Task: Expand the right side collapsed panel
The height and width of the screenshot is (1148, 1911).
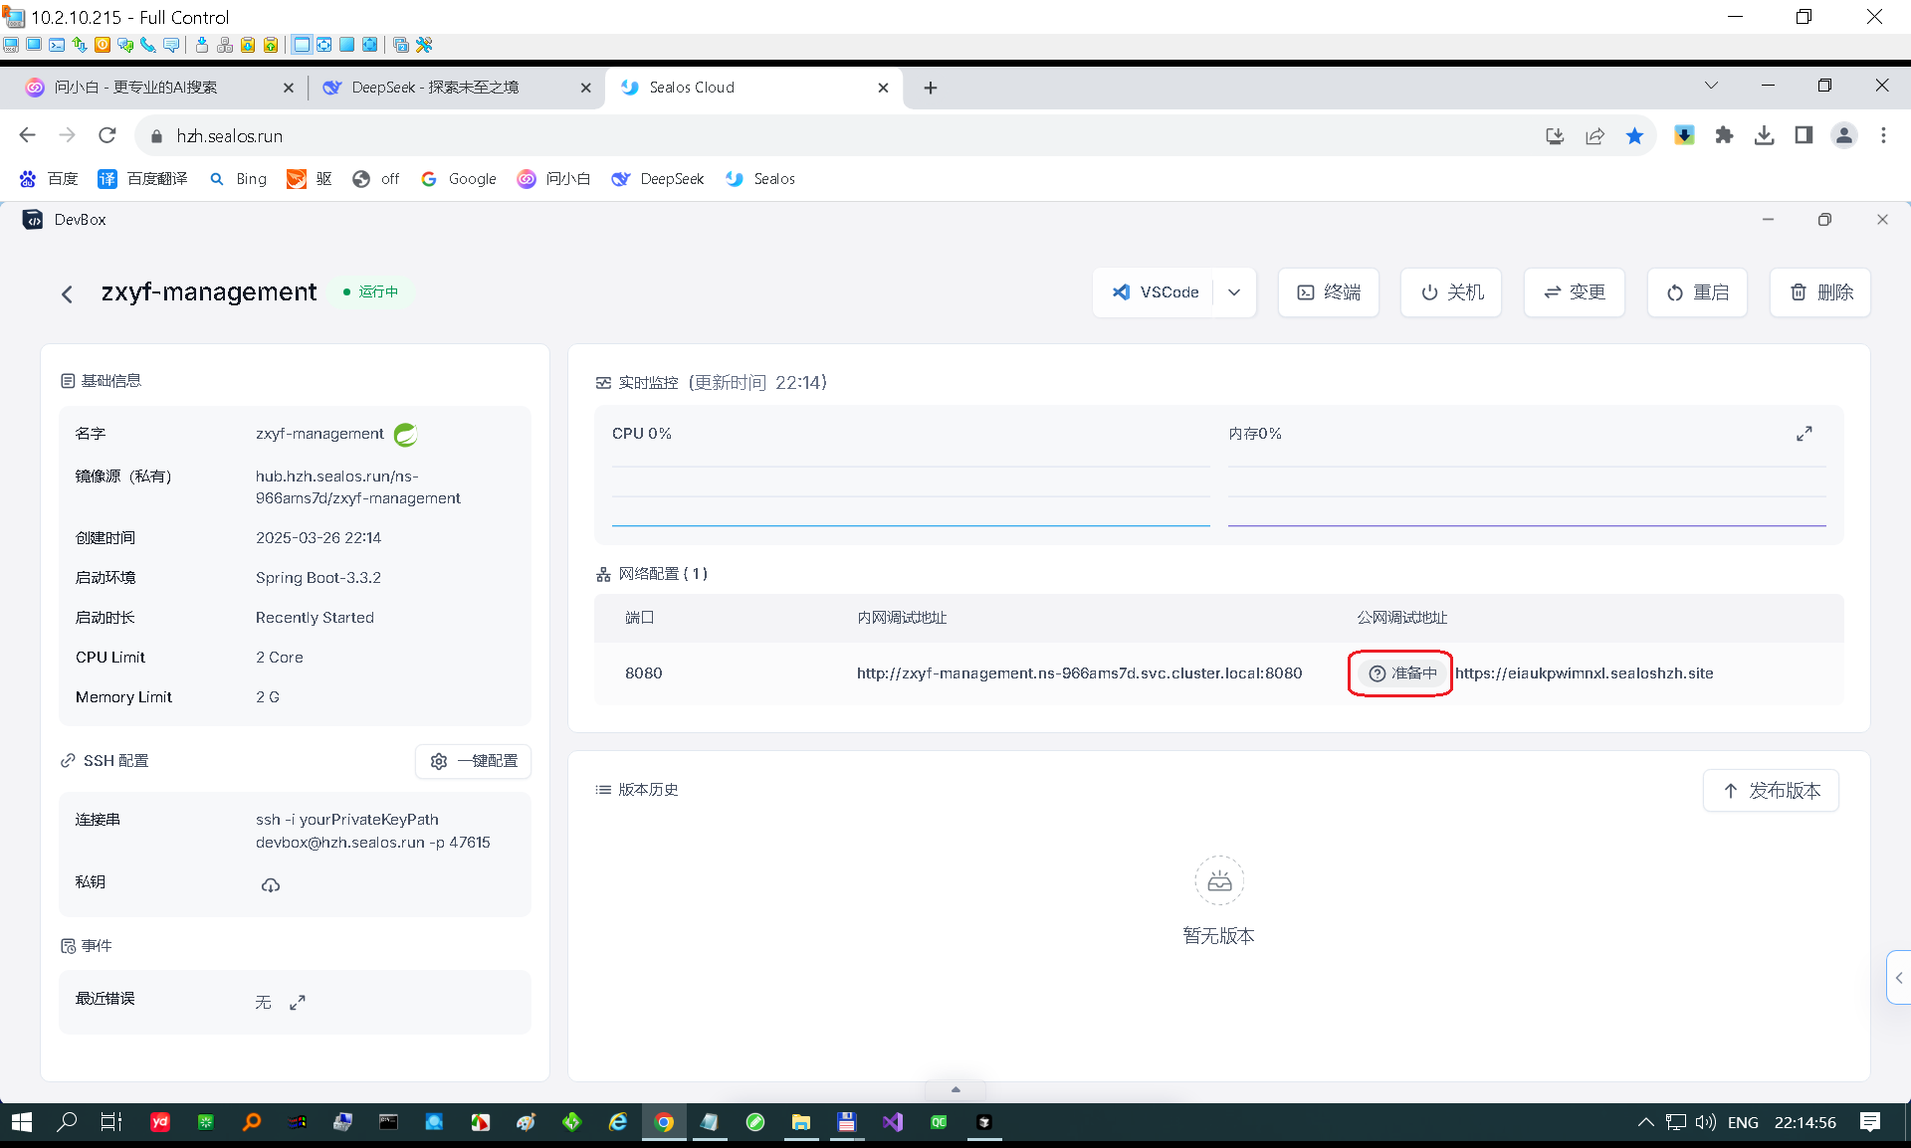Action: click(x=1898, y=978)
